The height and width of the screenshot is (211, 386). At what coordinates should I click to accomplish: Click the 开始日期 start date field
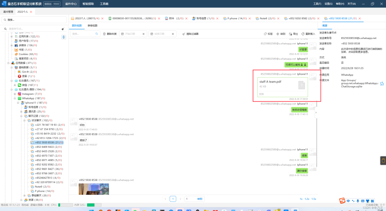(x=133, y=34)
